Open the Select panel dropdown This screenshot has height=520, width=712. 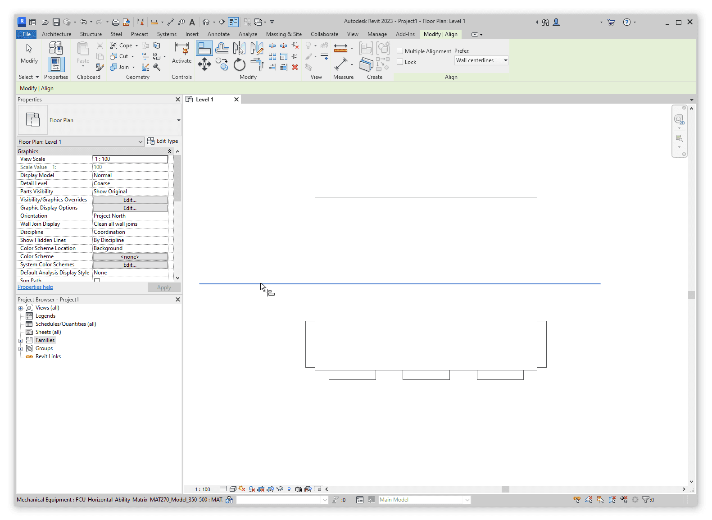pos(29,77)
